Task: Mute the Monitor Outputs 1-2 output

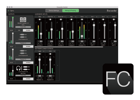Action: (x=12, y=30)
